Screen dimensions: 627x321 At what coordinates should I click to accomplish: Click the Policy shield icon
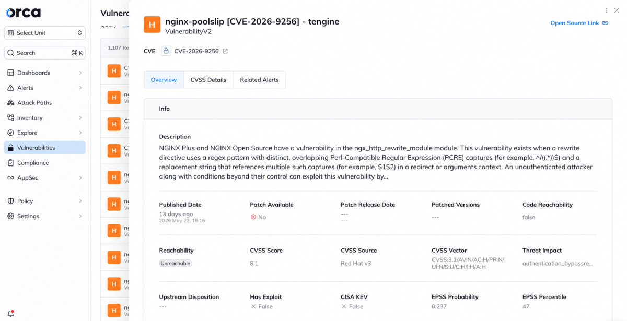click(11, 201)
